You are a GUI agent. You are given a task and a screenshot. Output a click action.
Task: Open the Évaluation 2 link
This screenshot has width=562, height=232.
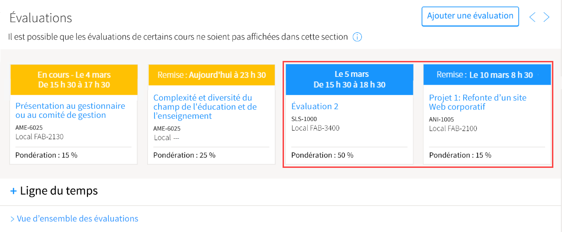(315, 106)
